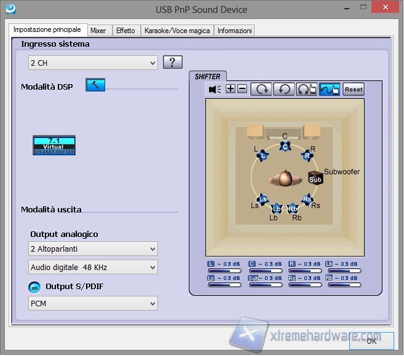The image size is (404, 356).
Task: Adjust the L channel volume slider
Action: [x=224, y=270]
